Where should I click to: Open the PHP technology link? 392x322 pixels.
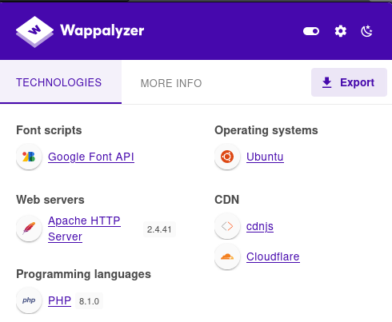tap(59, 300)
